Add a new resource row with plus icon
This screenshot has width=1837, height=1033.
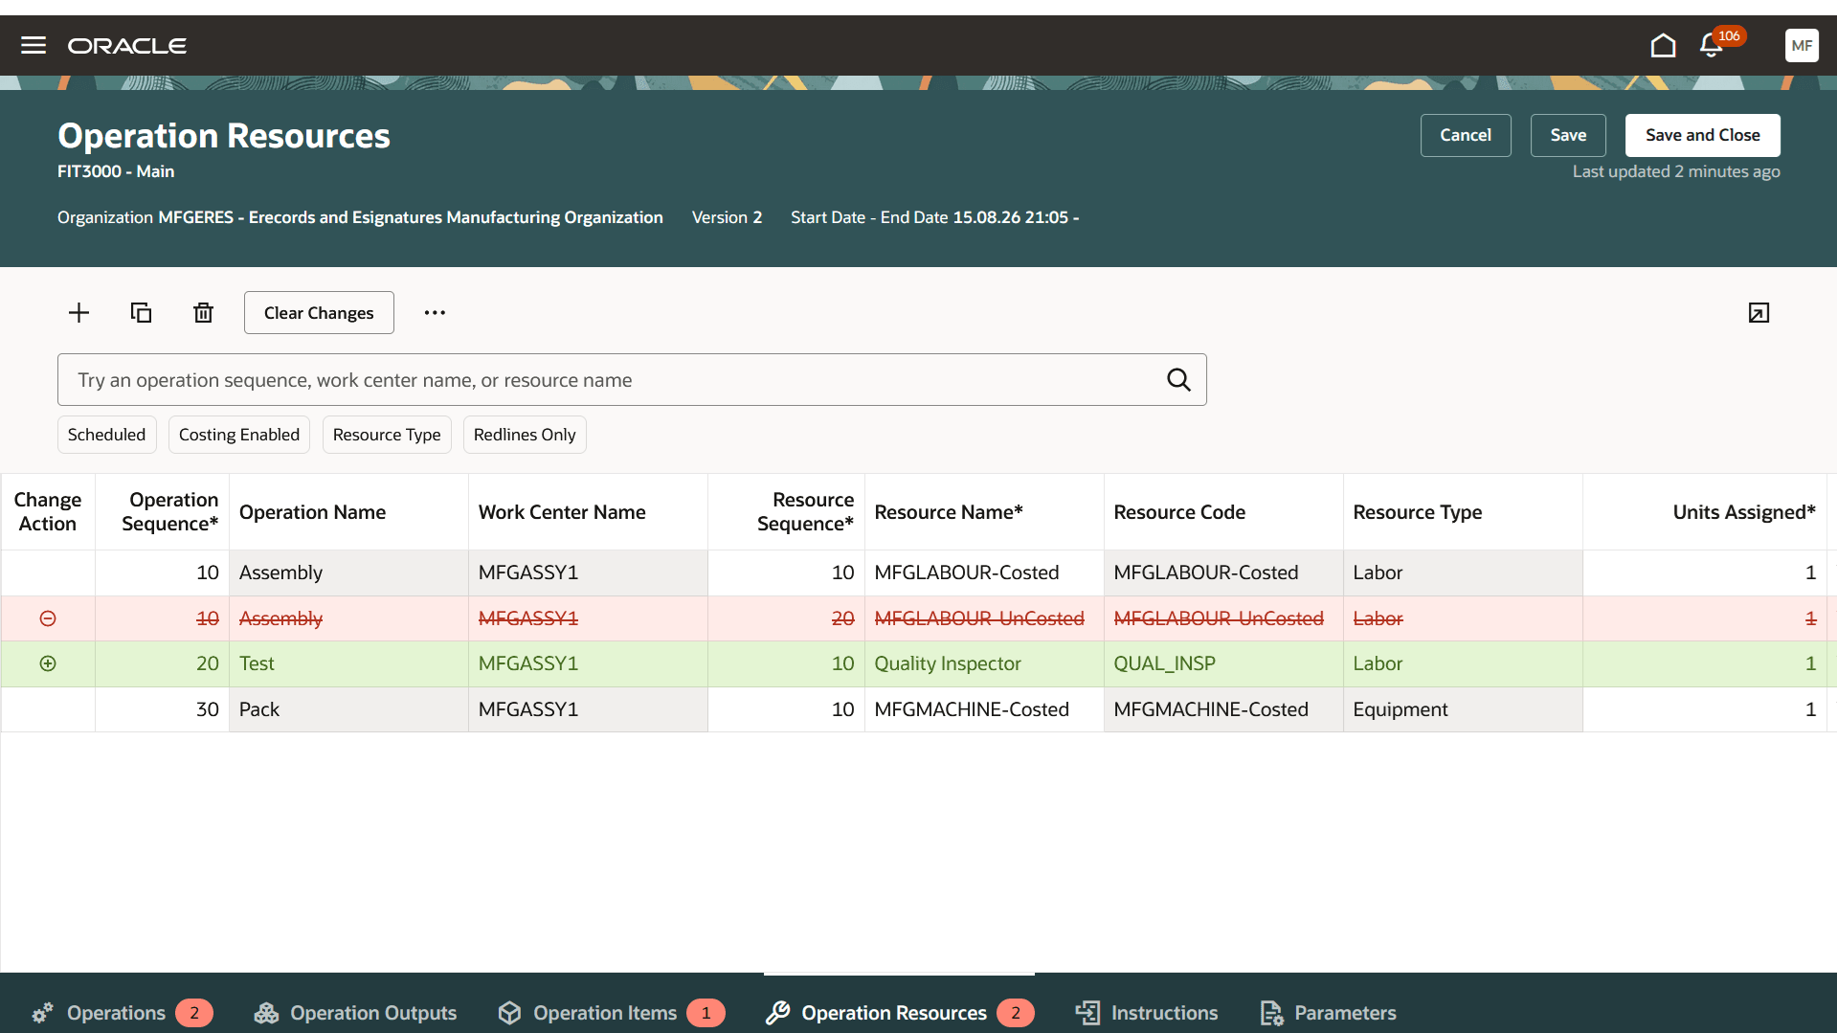[x=79, y=313]
